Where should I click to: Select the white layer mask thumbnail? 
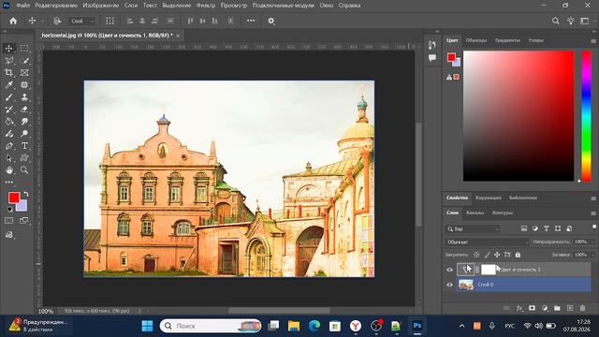click(x=488, y=270)
